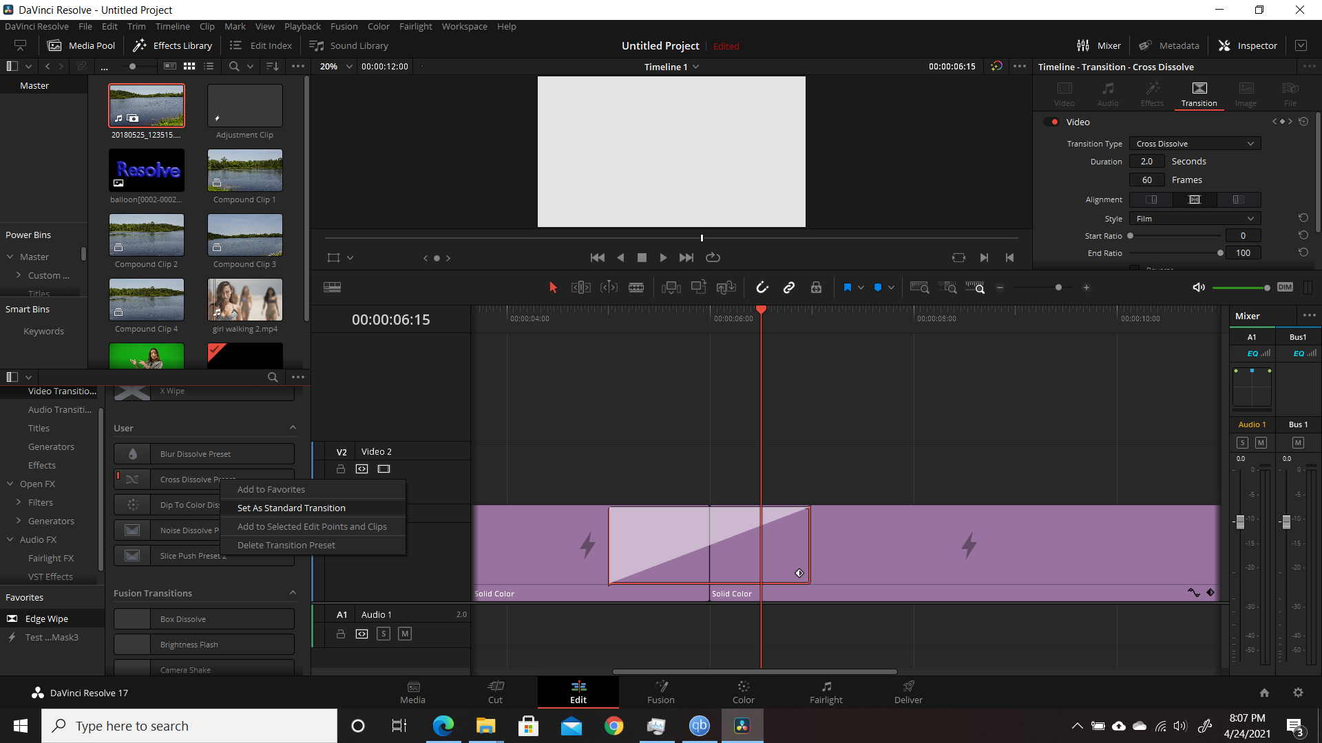Click the blue Marker icon
1322x743 pixels.
pyautogui.click(x=878, y=288)
